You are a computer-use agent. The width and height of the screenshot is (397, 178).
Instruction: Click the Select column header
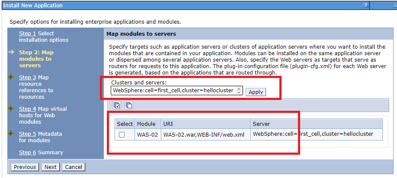[125, 124]
